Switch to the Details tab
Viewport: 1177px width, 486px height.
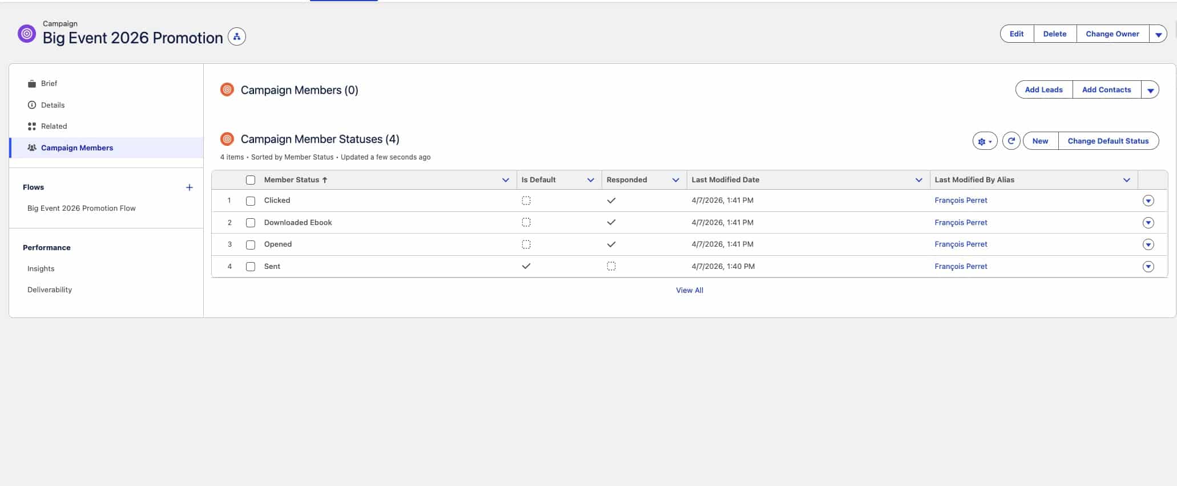point(53,105)
